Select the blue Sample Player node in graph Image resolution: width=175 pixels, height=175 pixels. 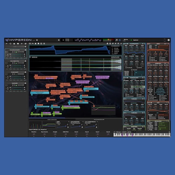pyautogui.click(x=40, y=93)
